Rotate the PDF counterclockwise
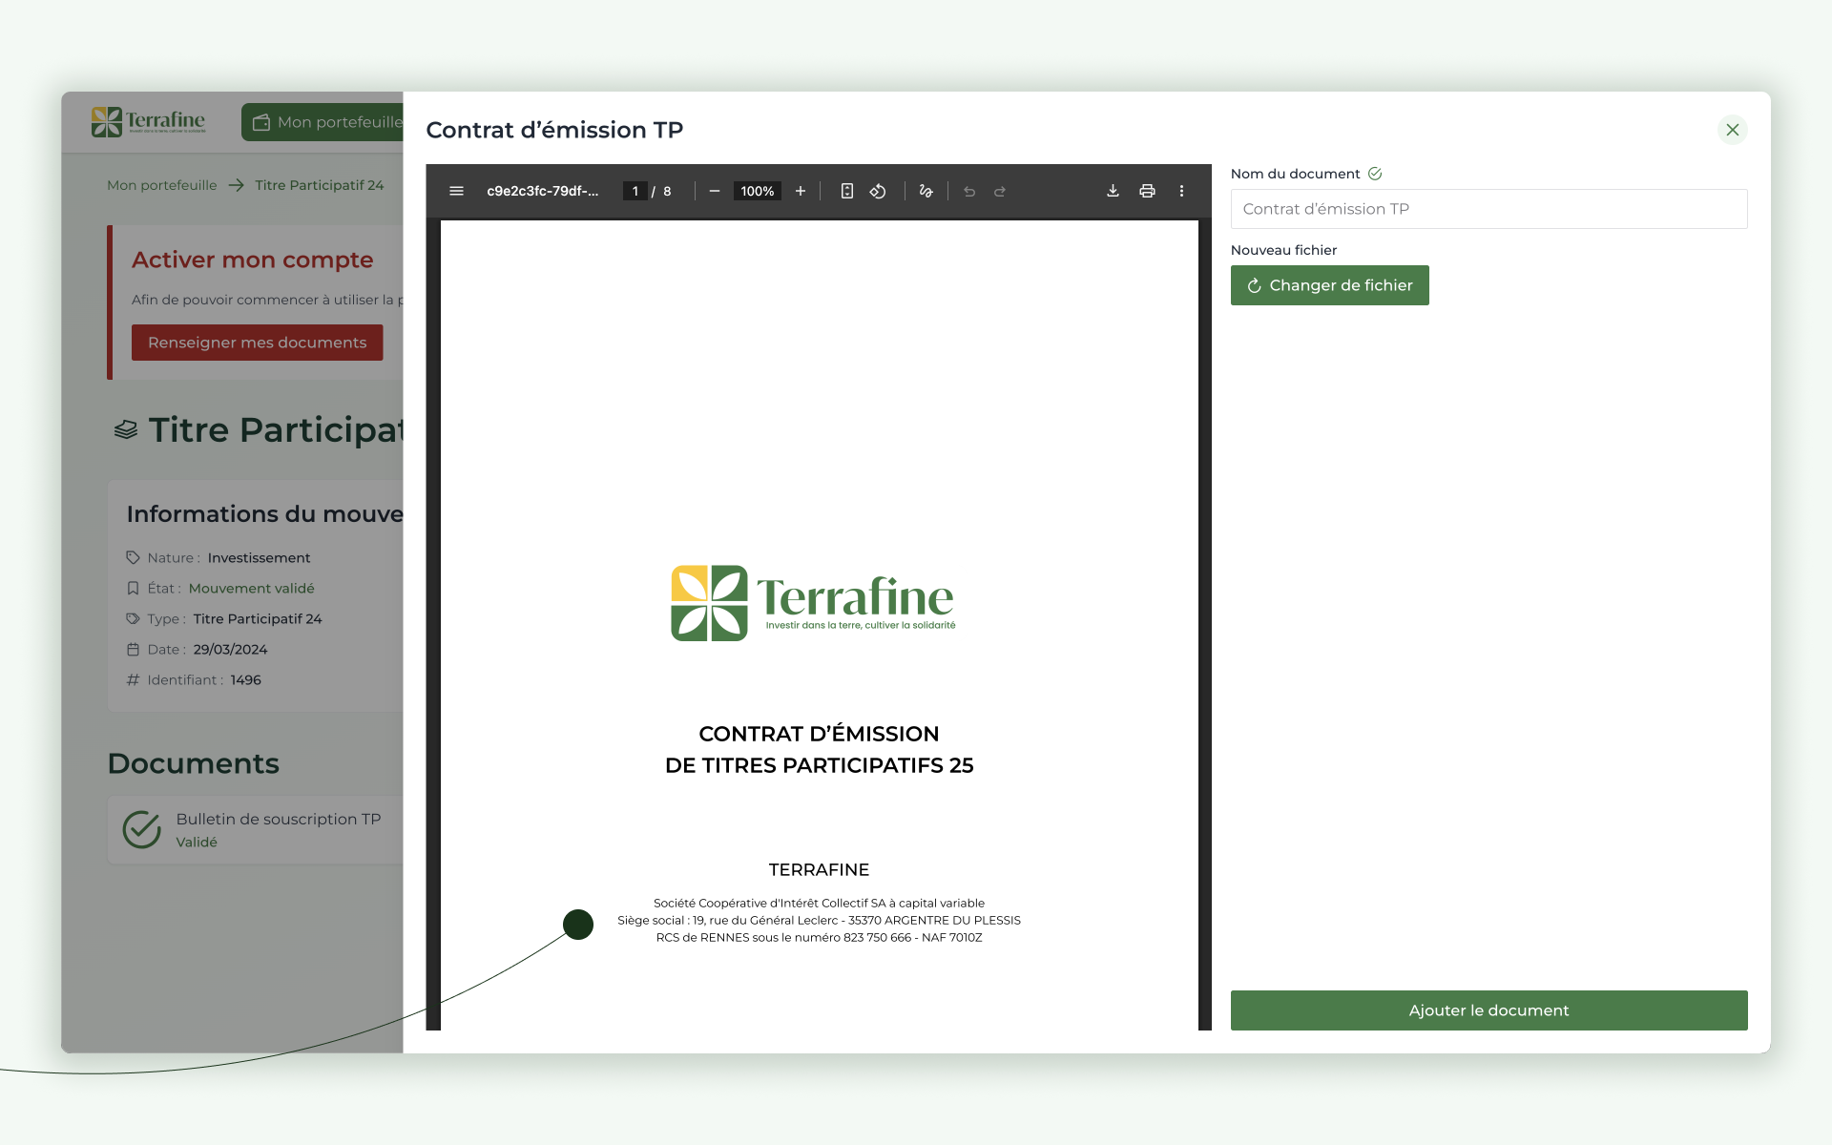This screenshot has width=1832, height=1145. tap(878, 191)
